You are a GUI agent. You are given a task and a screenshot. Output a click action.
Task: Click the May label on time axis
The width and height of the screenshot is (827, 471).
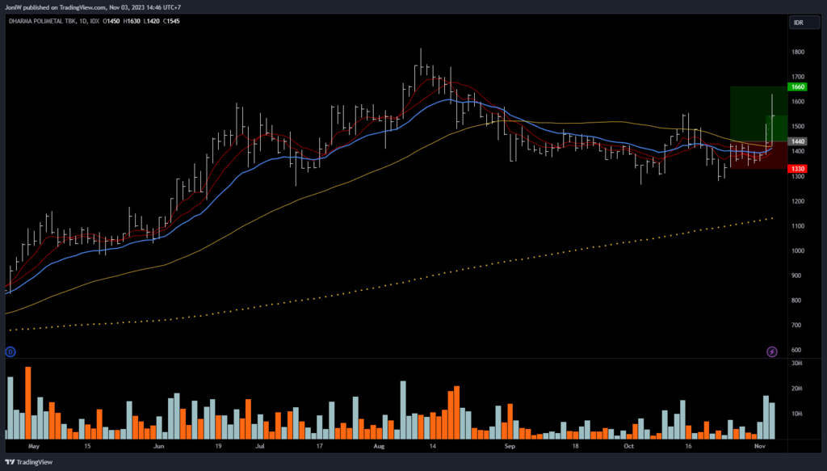tap(33, 445)
